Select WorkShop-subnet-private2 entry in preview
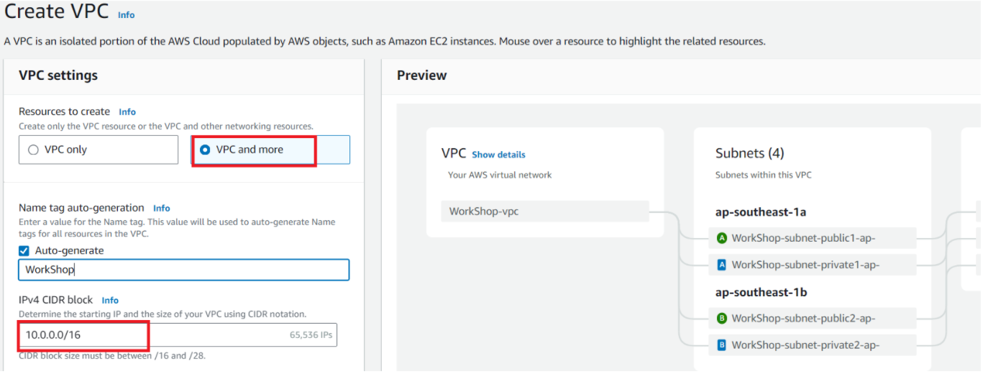 point(813,345)
